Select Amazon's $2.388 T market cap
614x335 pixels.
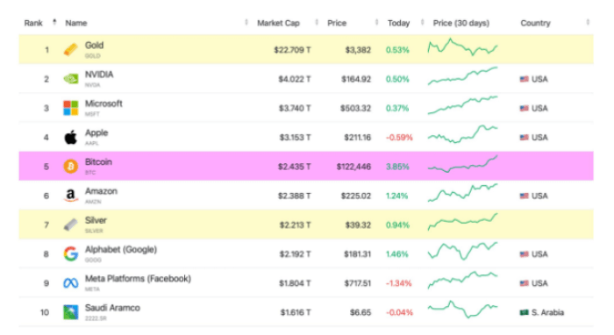click(295, 196)
